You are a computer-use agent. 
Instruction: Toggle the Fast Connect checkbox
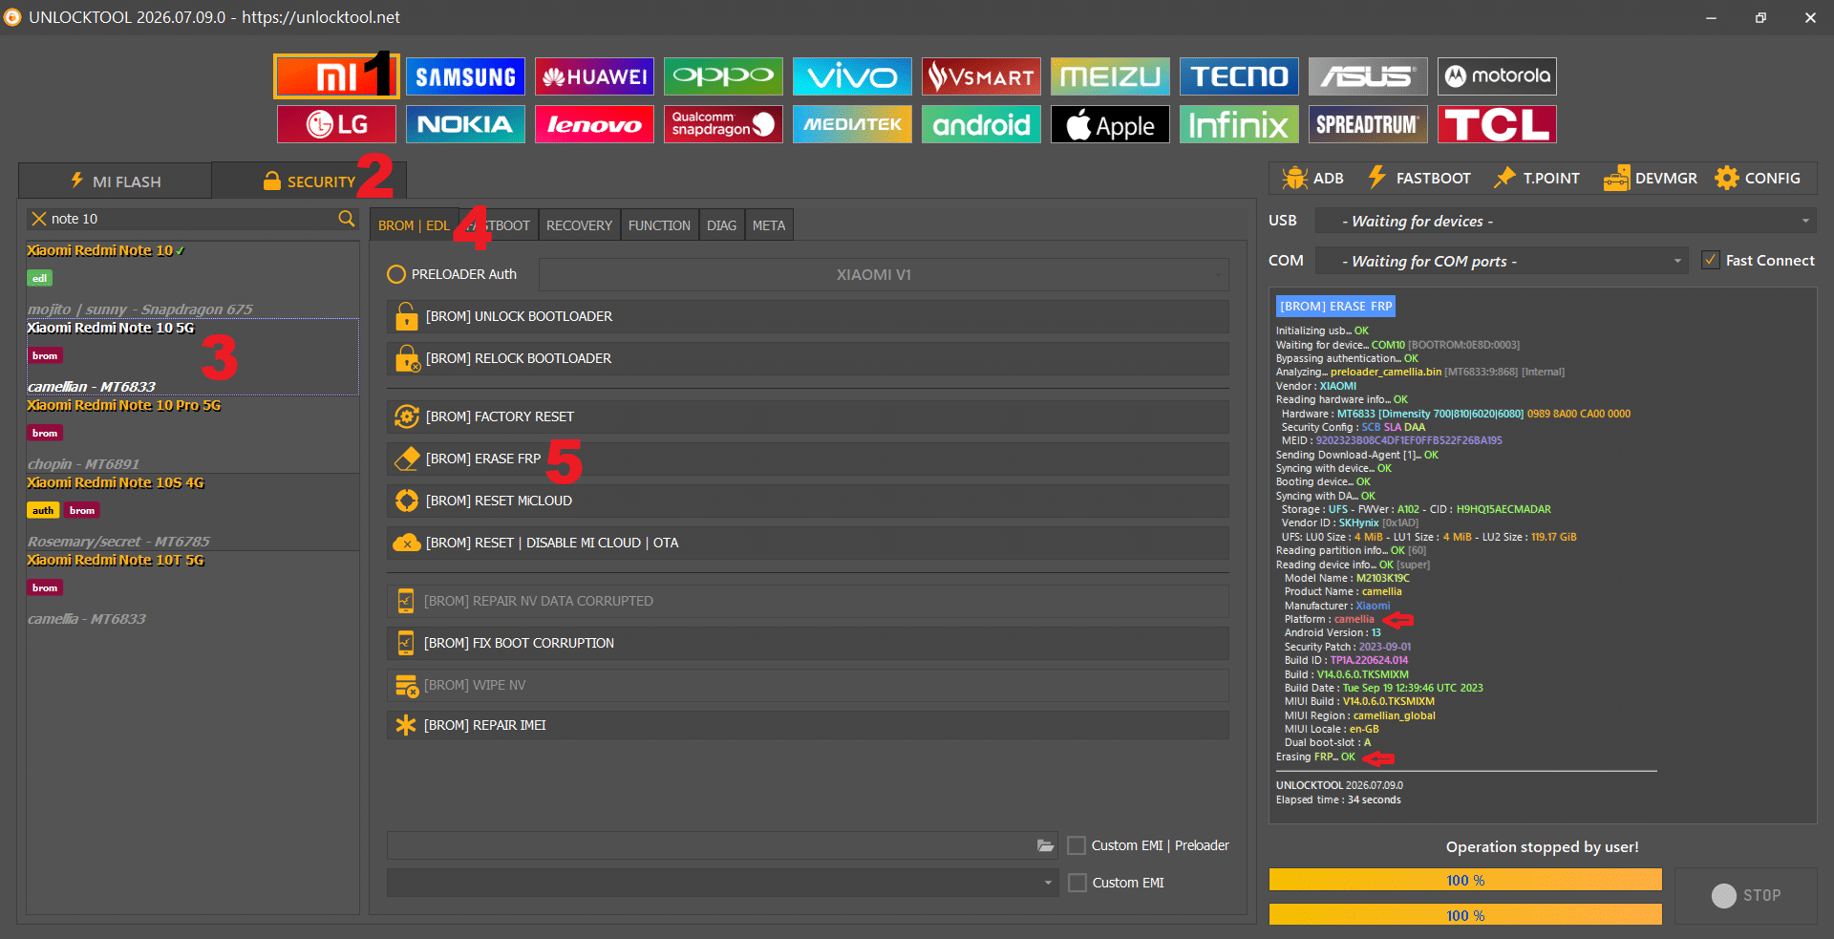[x=1711, y=260]
